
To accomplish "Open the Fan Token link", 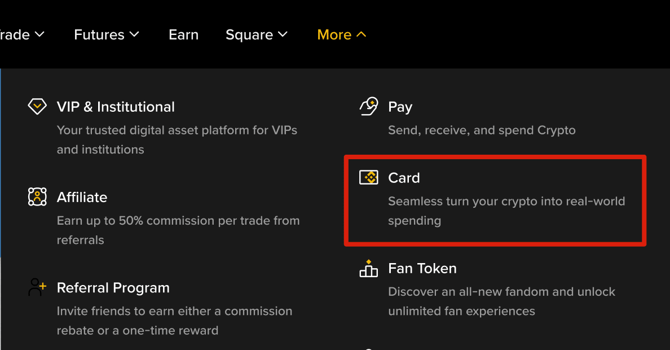I will 422,268.
